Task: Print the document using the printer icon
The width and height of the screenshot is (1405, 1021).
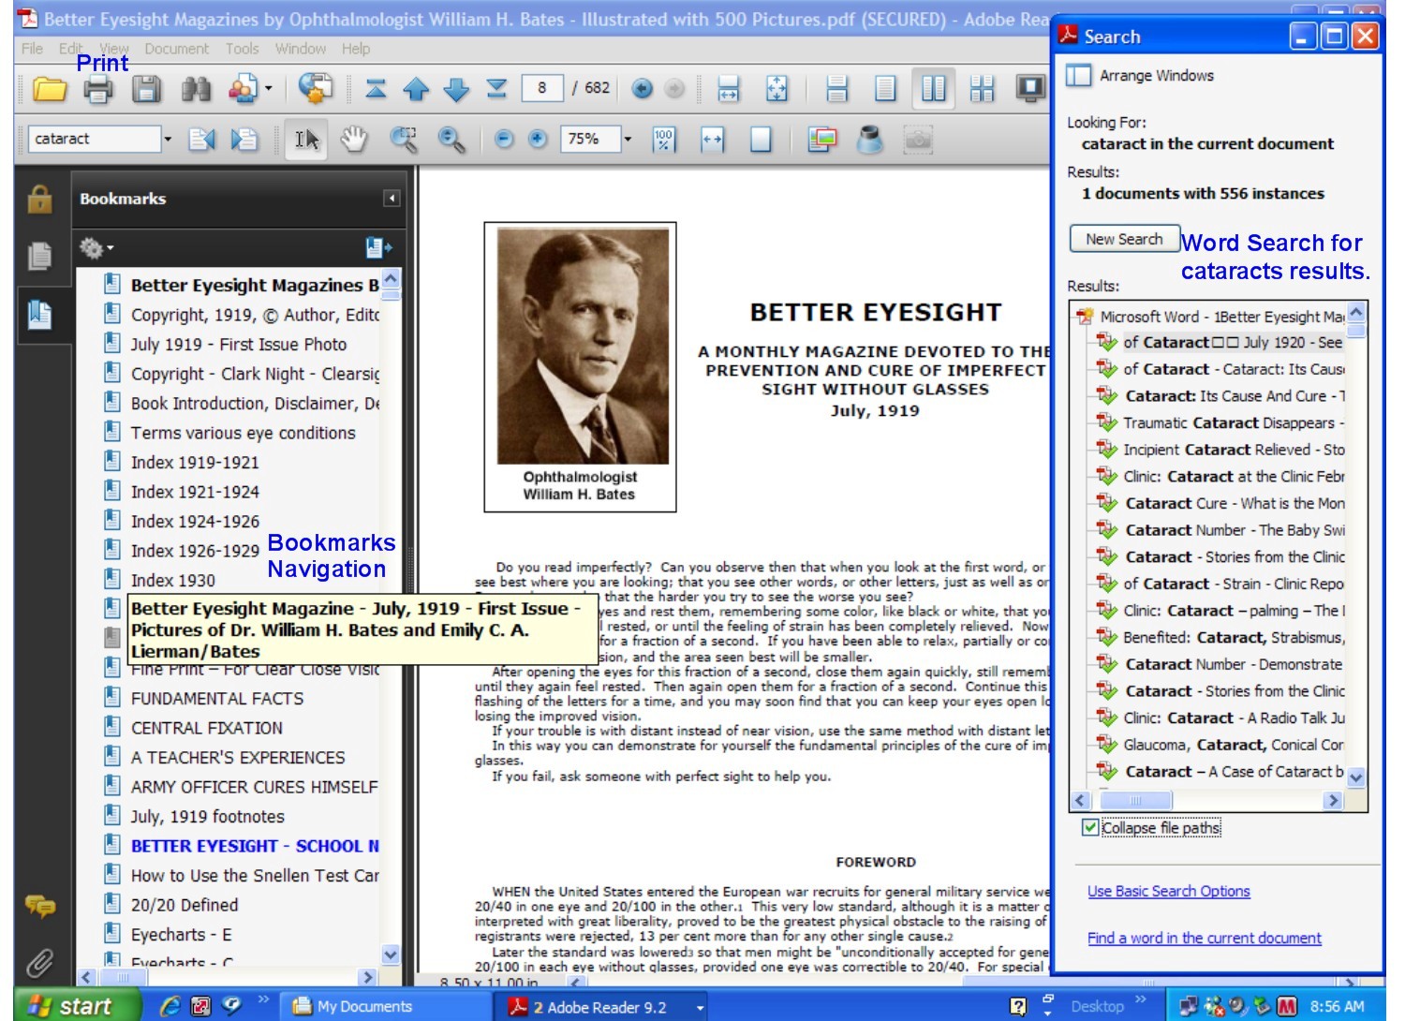Action: pyautogui.click(x=98, y=89)
